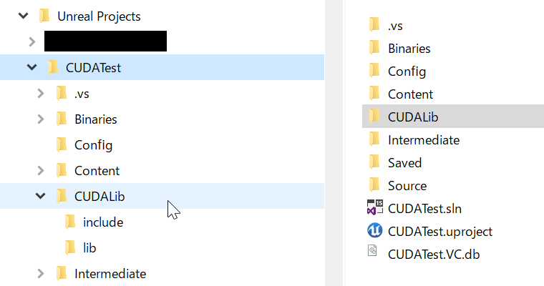This screenshot has width=544, height=286.
Task: Click the Unreal Engine CUDATest.uproject icon
Action: (x=374, y=231)
